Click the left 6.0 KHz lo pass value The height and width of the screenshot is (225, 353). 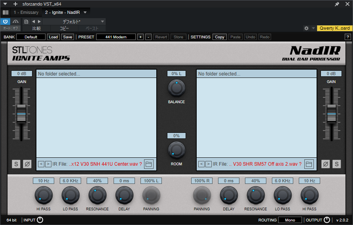tap(70, 181)
